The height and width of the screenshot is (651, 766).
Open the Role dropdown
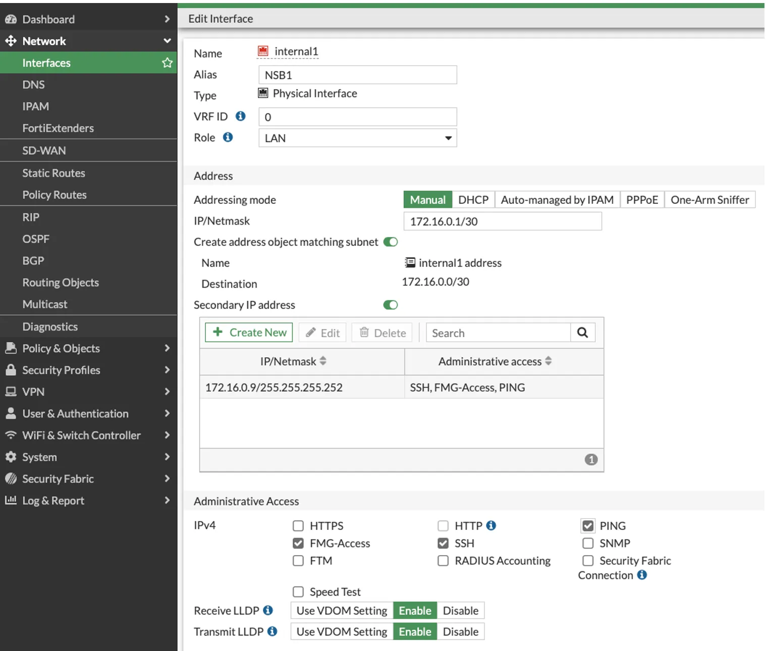pyautogui.click(x=358, y=138)
